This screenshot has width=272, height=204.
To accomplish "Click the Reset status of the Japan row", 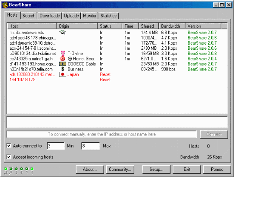I will 105,74.
